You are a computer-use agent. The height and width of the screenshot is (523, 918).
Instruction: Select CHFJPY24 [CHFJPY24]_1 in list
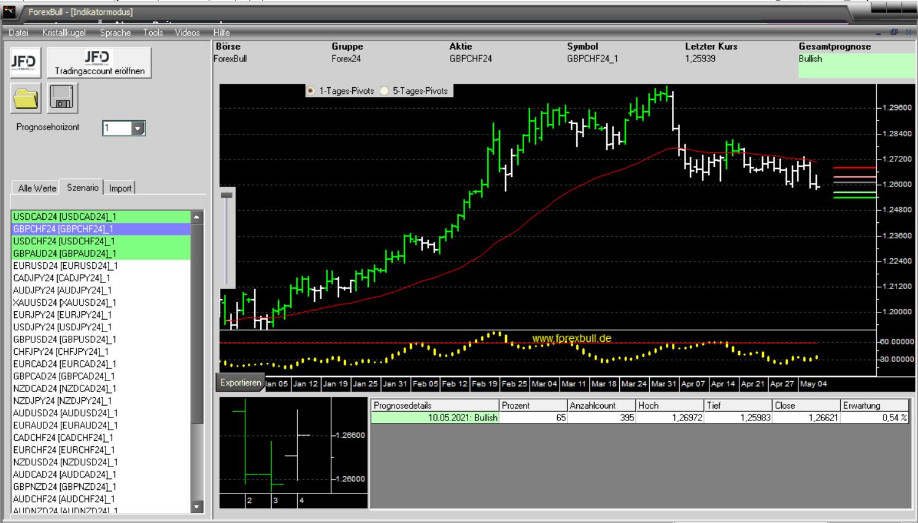(x=101, y=352)
